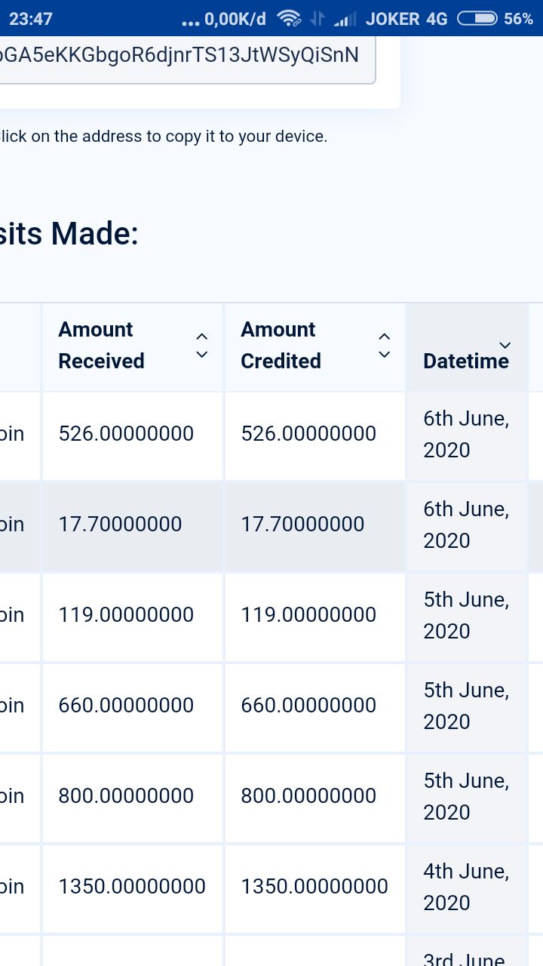The image size is (543, 966).
Task: Click the Amount Credited column header
Action: pyautogui.click(x=315, y=347)
